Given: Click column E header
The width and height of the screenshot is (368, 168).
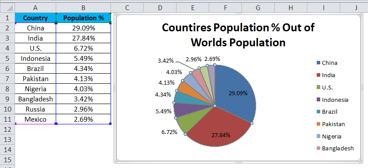Looking at the screenshot, I should point(192,8).
